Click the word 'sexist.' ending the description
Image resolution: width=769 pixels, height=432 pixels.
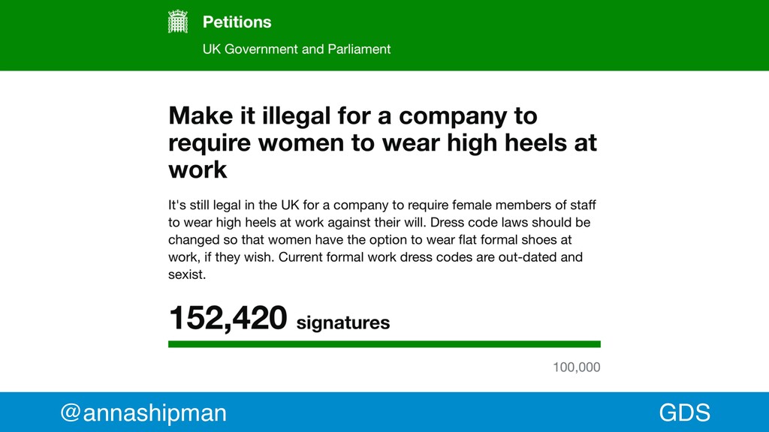coord(187,274)
